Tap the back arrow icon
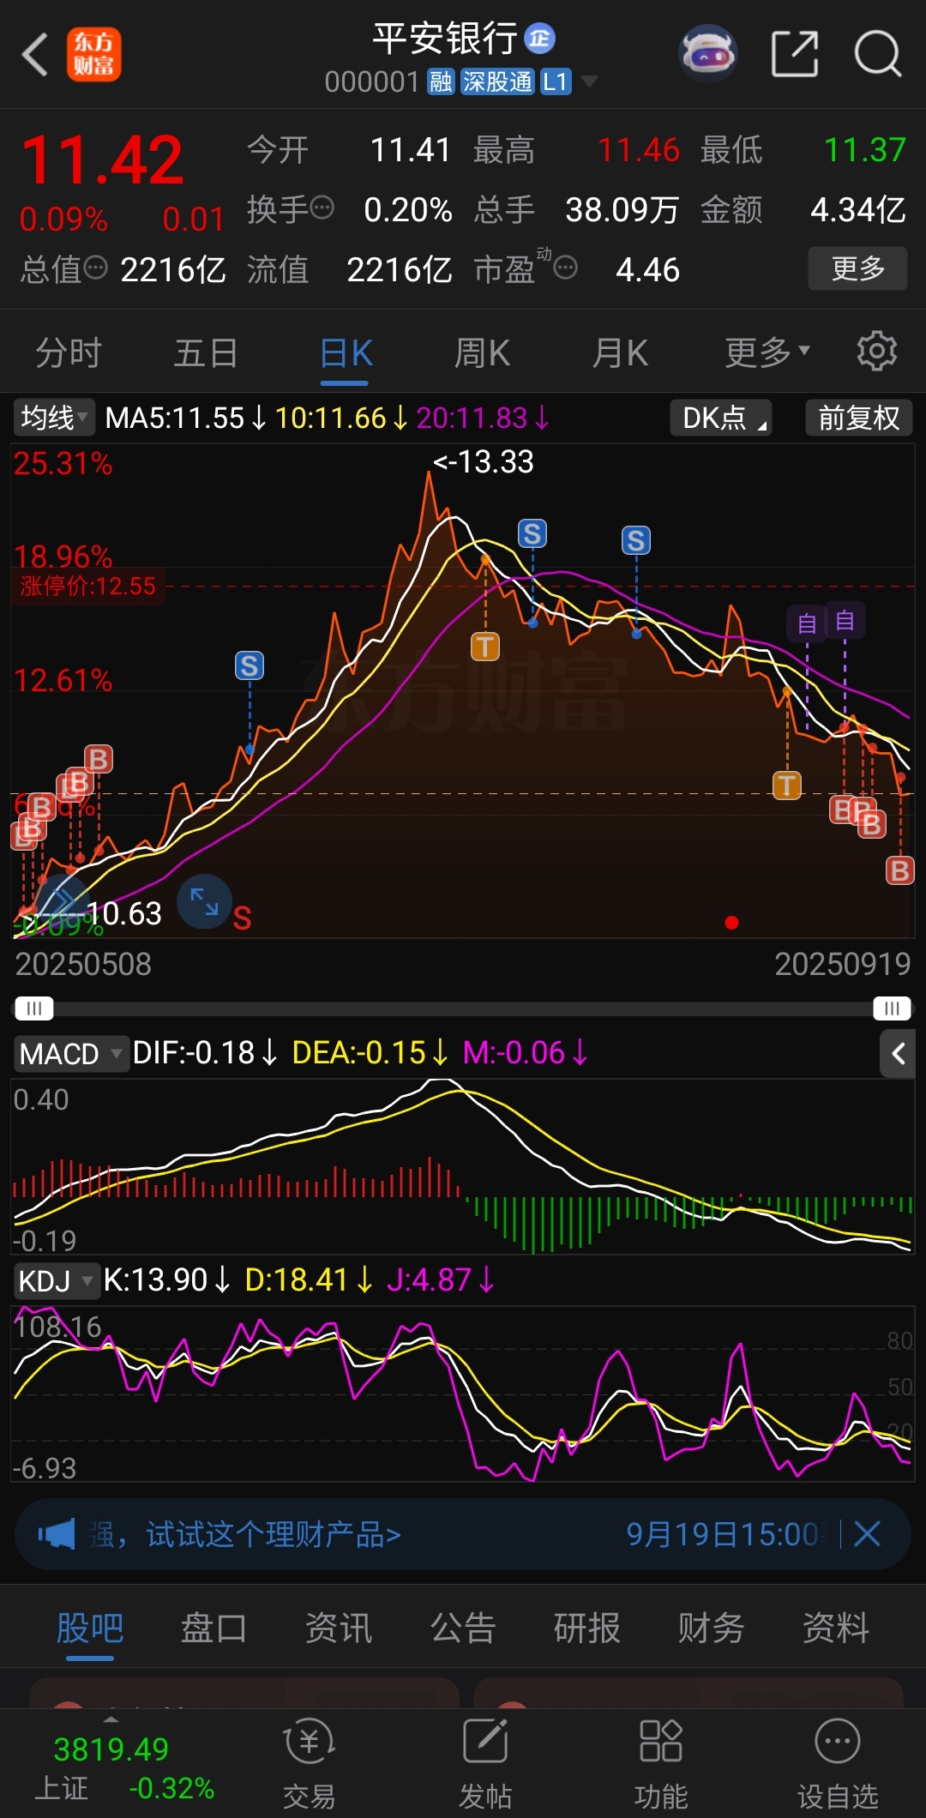The height and width of the screenshot is (1818, 926). tap(35, 55)
